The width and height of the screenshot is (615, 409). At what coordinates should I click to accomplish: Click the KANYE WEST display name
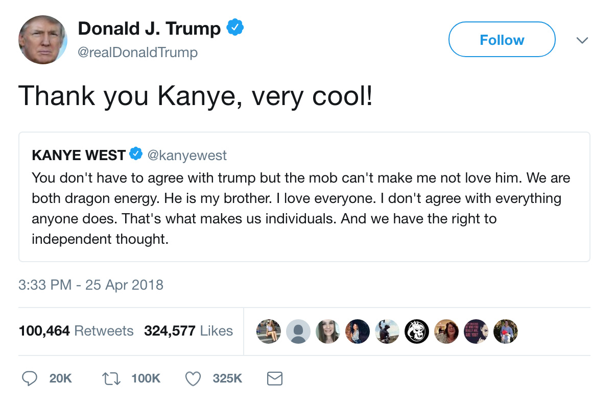pyautogui.click(x=79, y=155)
